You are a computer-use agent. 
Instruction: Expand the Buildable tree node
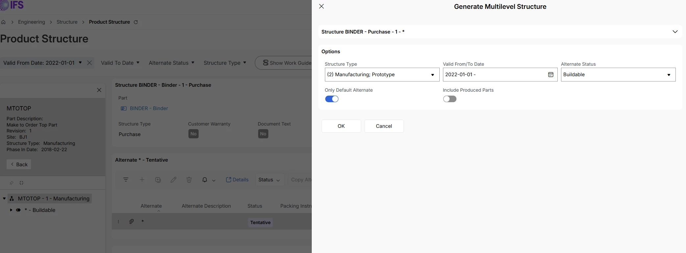[x=11, y=210]
